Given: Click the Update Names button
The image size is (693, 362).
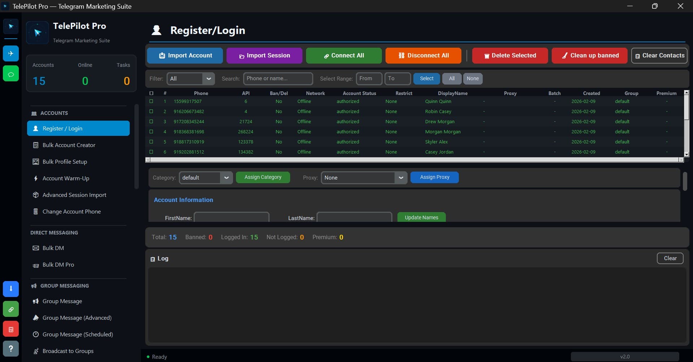Looking at the screenshot, I should [422, 217].
